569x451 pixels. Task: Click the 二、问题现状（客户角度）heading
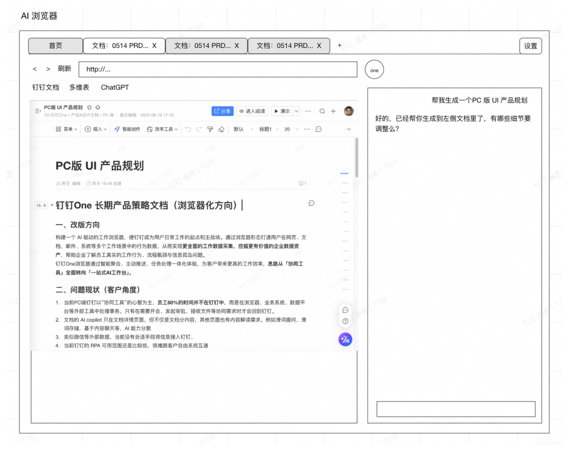(97, 290)
